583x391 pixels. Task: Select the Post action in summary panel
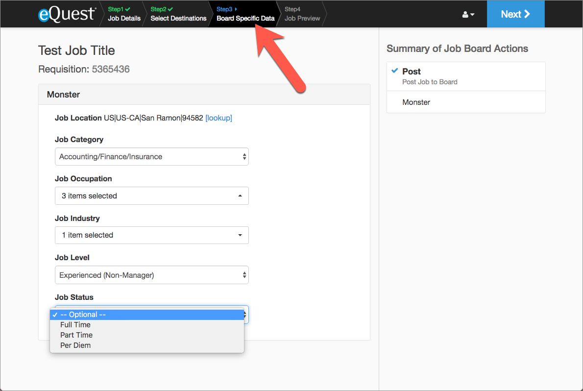coord(412,72)
